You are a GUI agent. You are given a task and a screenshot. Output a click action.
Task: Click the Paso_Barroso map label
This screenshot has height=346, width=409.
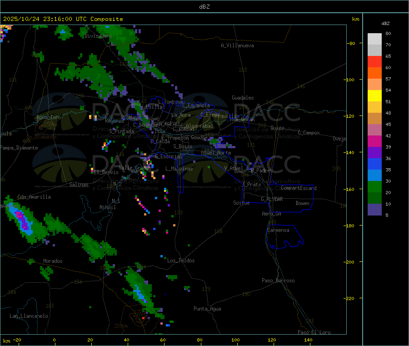278,281
